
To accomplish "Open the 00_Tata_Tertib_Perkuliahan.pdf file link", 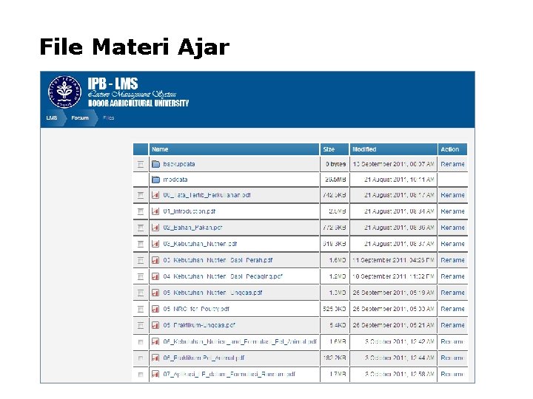I will coord(207,195).
